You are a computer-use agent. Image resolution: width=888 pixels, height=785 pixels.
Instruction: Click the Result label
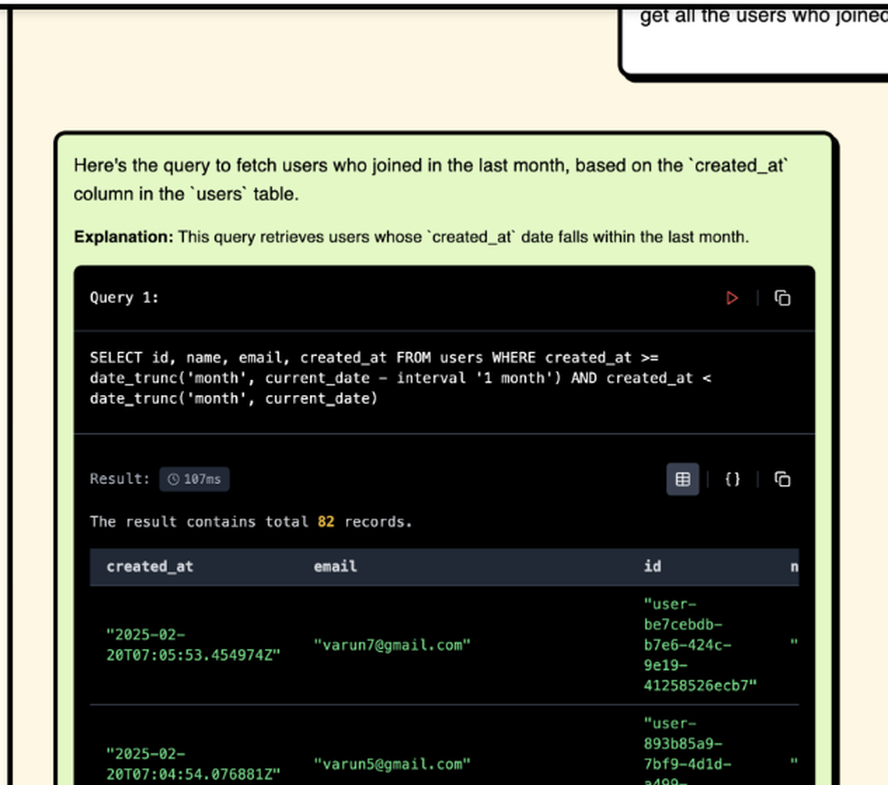(120, 480)
